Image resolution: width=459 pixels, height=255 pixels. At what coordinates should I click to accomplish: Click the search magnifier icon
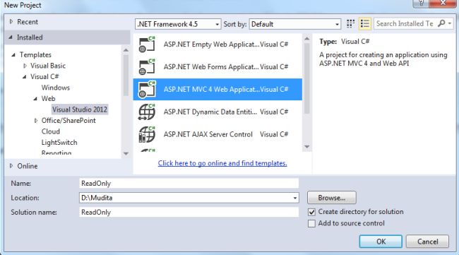[x=441, y=23]
